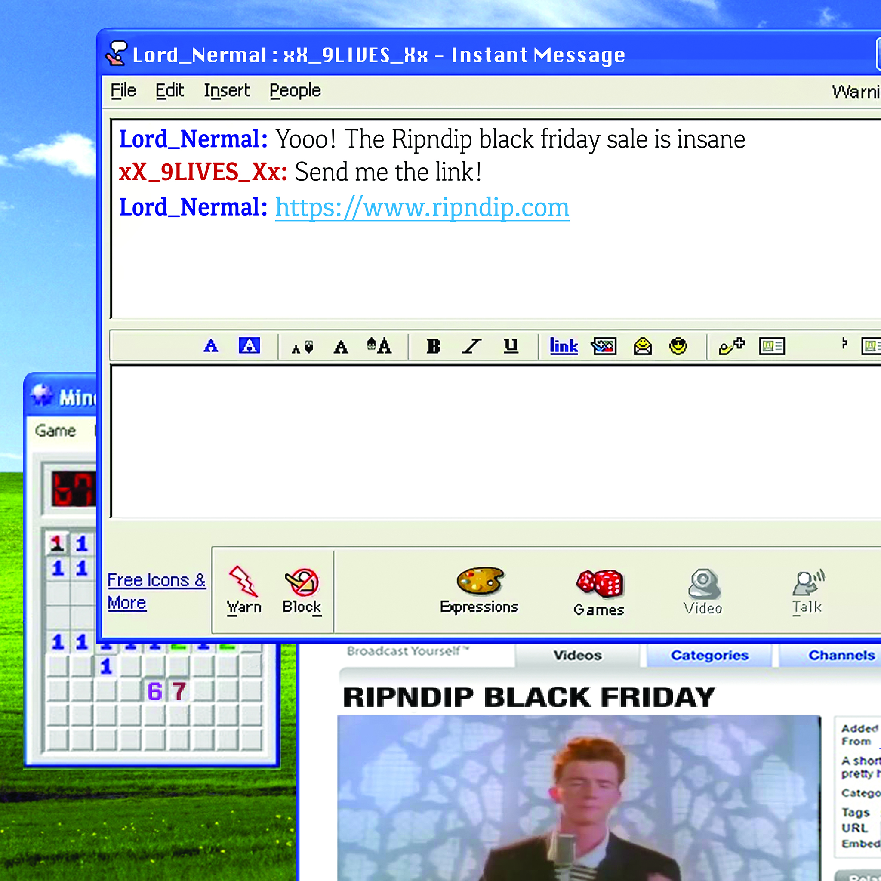Open the Edit menu

[x=169, y=90]
